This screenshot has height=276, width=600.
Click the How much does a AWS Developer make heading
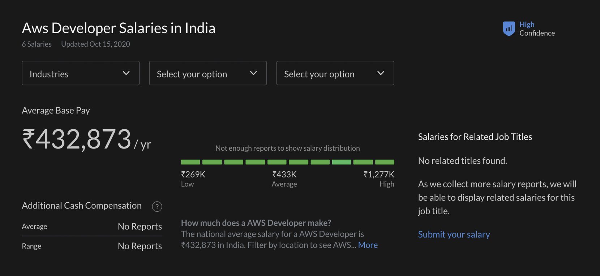coord(256,223)
